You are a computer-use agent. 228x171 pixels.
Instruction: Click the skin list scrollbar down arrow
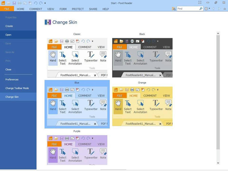pyautogui.click(x=218, y=163)
